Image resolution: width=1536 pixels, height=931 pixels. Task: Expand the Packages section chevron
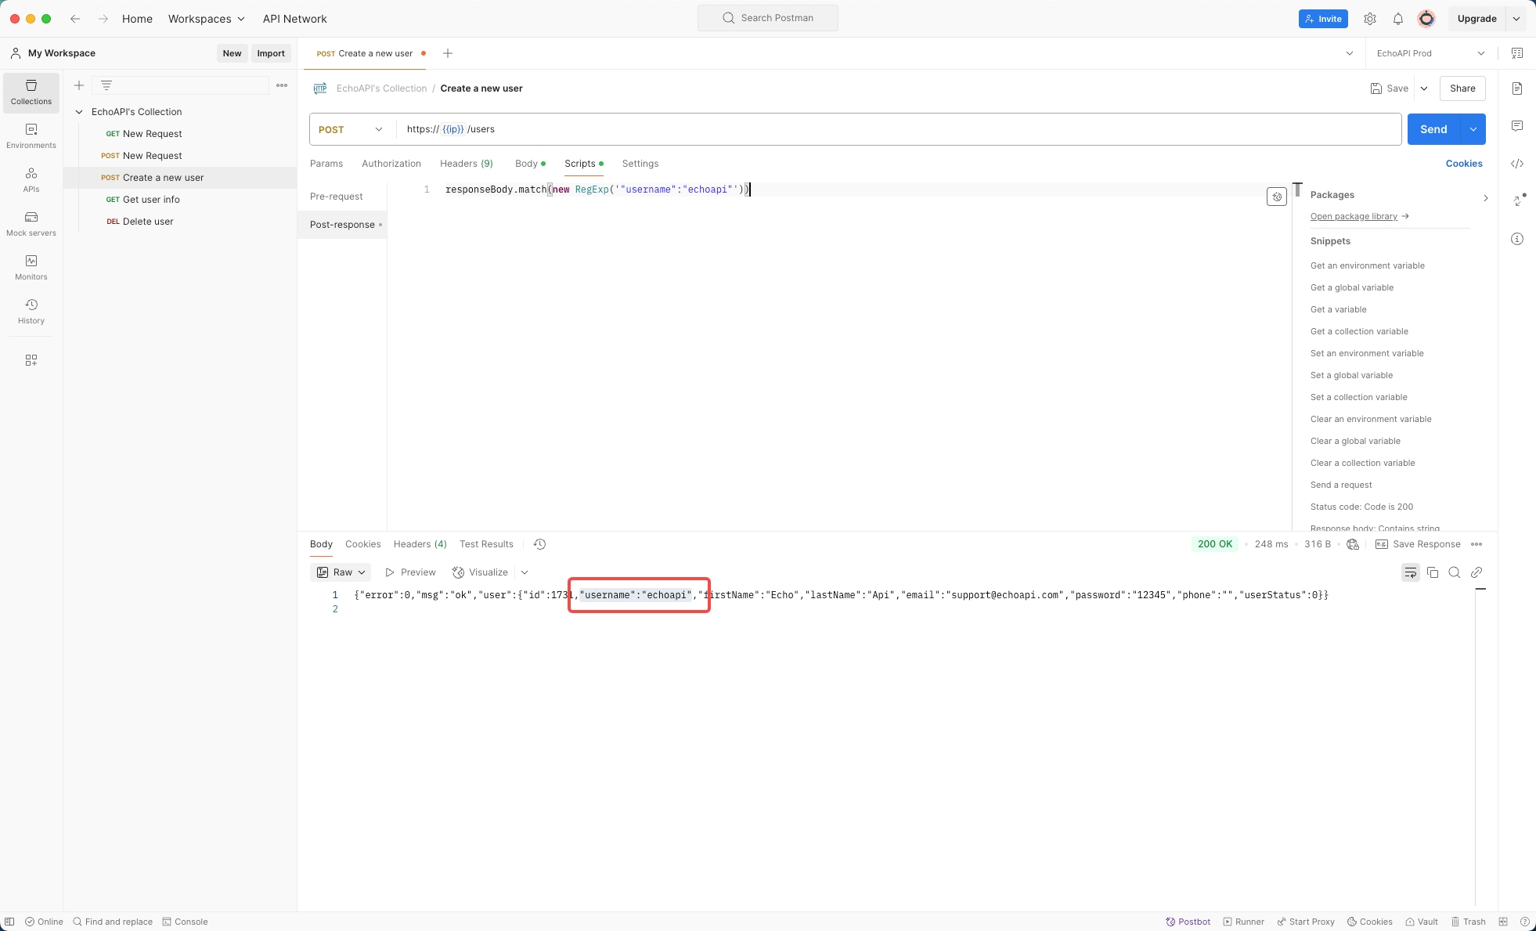pyautogui.click(x=1485, y=198)
